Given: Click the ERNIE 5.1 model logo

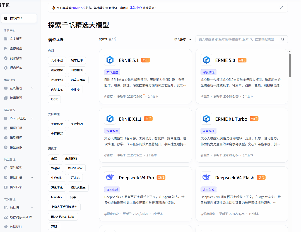Looking at the screenshot, I should (110, 60).
